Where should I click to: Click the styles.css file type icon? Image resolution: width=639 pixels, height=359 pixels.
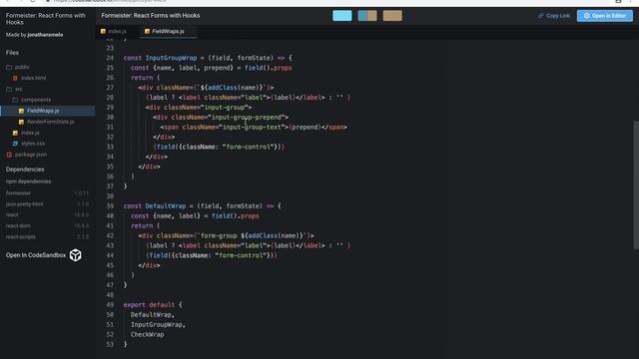coord(15,144)
